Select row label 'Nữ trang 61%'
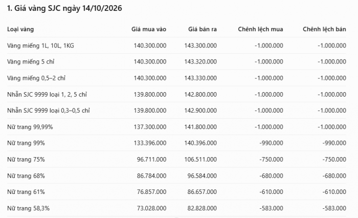 [x=26, y=192]
